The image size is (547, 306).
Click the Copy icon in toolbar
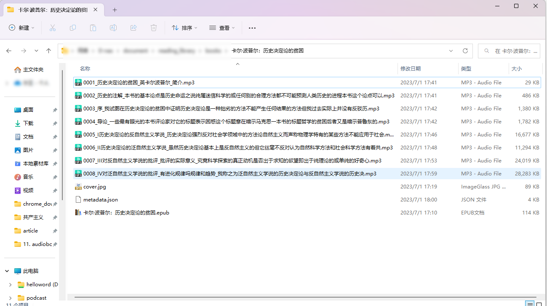point(73,28)
